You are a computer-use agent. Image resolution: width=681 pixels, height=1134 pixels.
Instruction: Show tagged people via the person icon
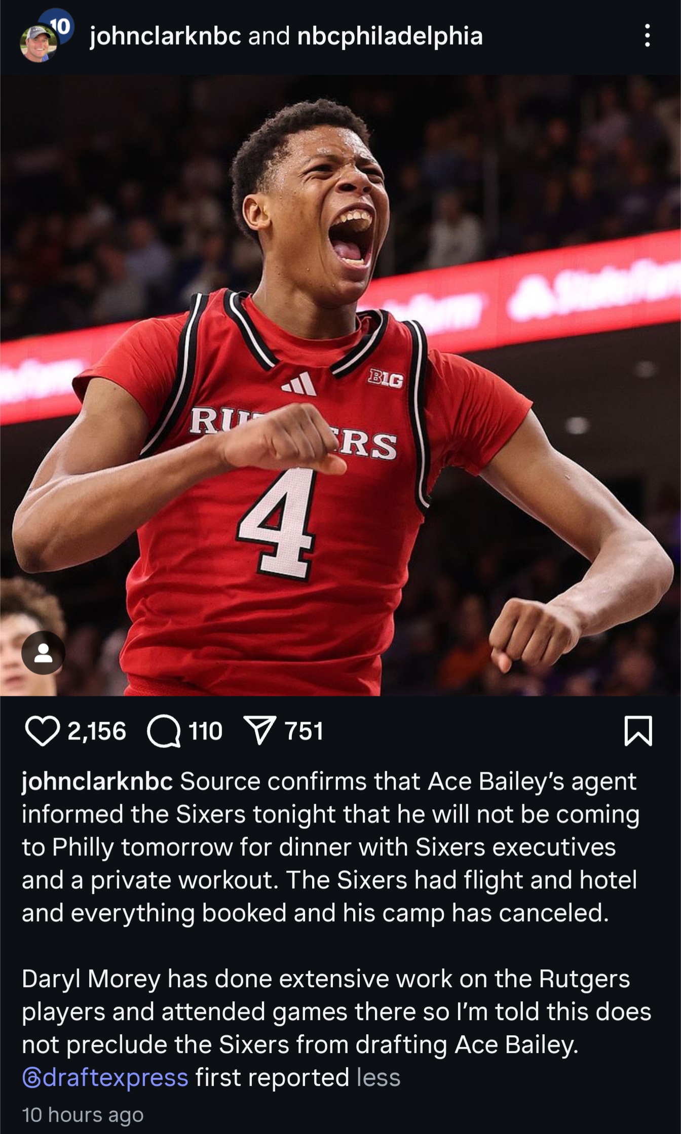pos(43,653)
